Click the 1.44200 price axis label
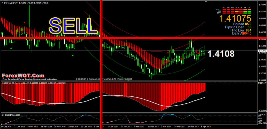This screenshot has height=129, width=267. [263, 32]
